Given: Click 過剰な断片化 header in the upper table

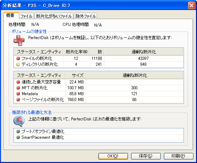Looking at the screenshot, I should click(144, 52).
